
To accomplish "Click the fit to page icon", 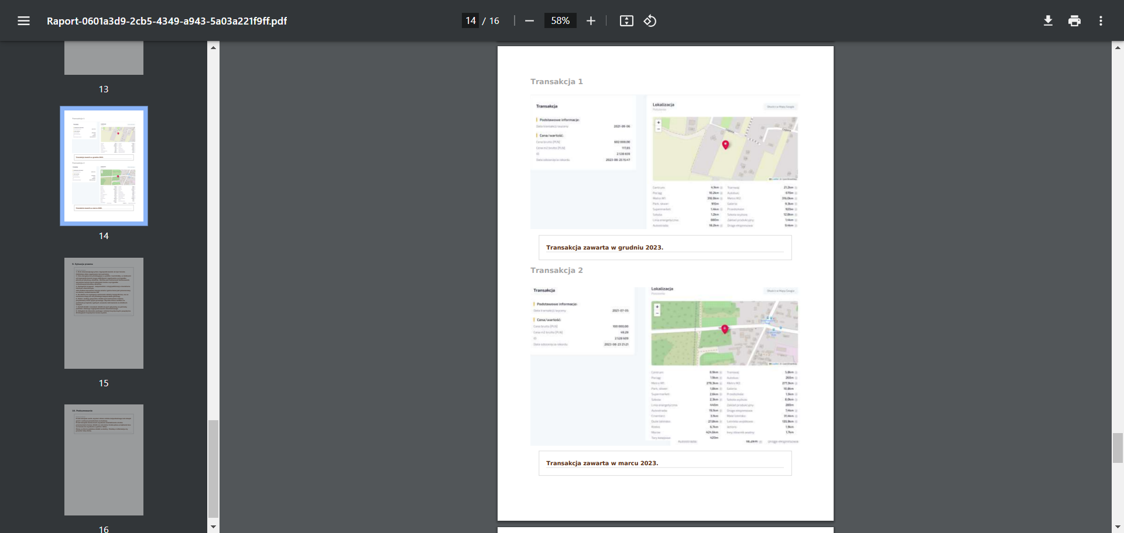I will (x=626, y=21).
